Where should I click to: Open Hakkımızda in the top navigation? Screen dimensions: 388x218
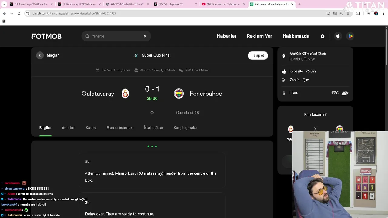(x=296, y=36)
